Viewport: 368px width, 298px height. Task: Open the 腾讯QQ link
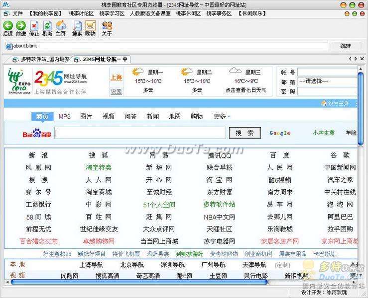[x=220, y=155]
